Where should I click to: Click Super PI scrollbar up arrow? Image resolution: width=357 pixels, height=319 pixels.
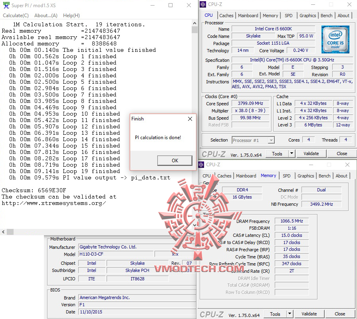pyautogui.click(x=194, y=23)
